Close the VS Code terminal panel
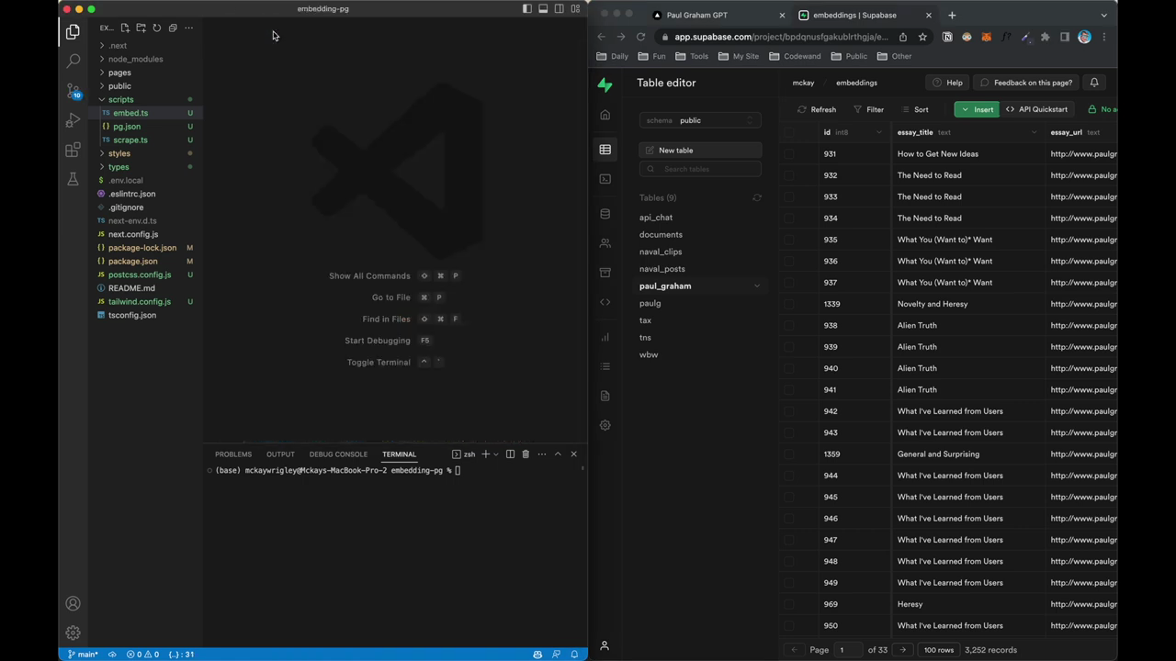Viewport: 1176px width, 661px height. pos(573,454)
